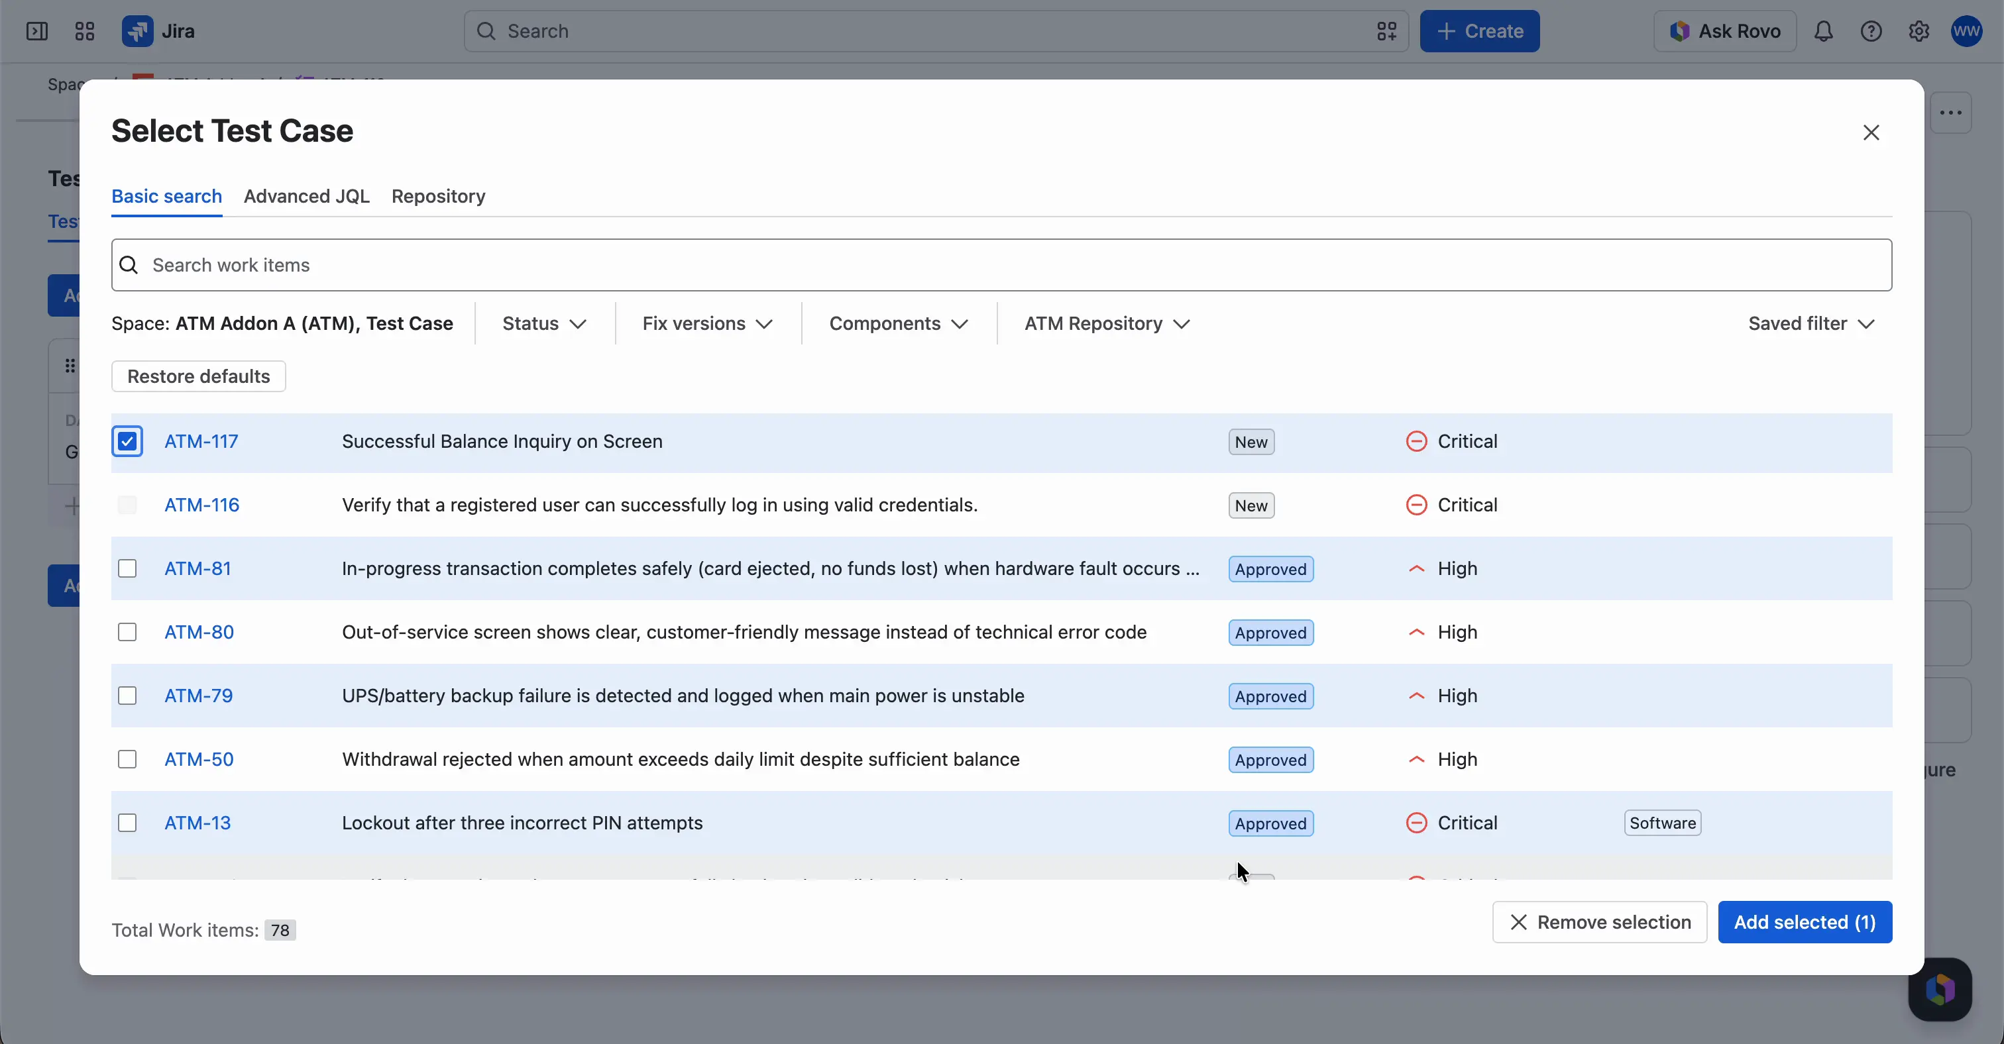This screenshot has width=2004, height=1044.
Task: Click the filter icon inside top search bar
Action: [1386, 31]
